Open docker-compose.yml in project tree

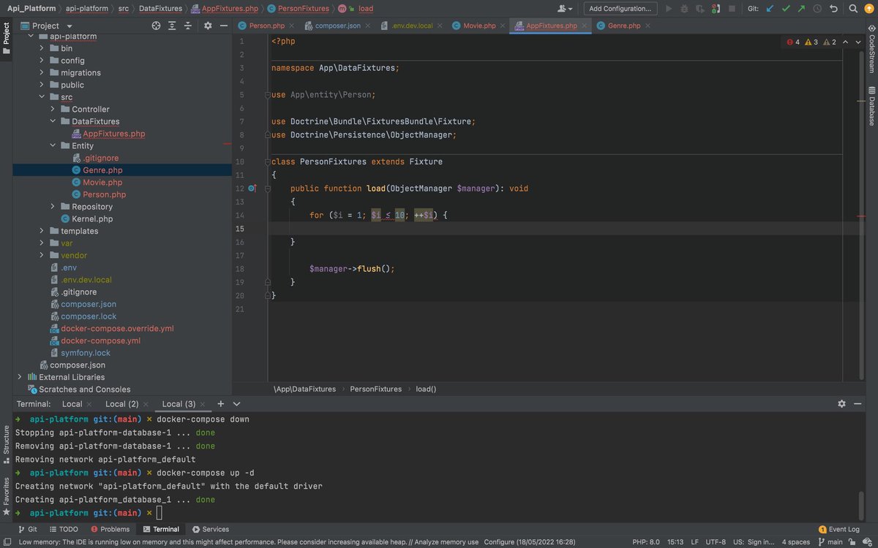click(x=101, y=340)
